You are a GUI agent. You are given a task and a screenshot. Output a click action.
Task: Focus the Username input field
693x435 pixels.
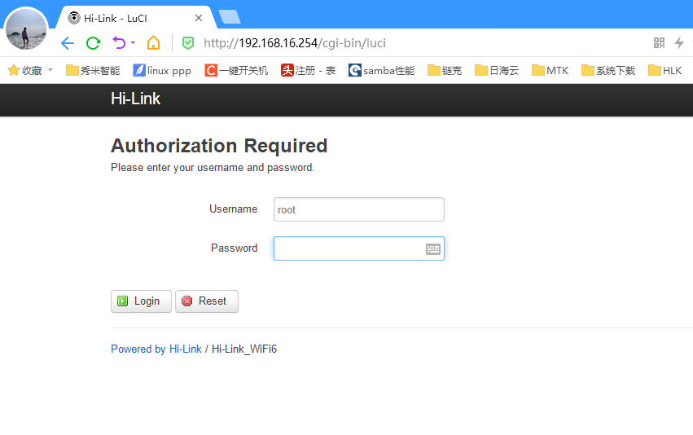point(358,209)
